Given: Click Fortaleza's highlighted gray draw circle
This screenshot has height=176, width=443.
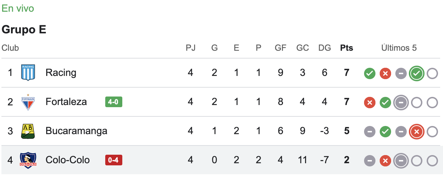Looking at the screenshot, I should (x=401, y=103).
